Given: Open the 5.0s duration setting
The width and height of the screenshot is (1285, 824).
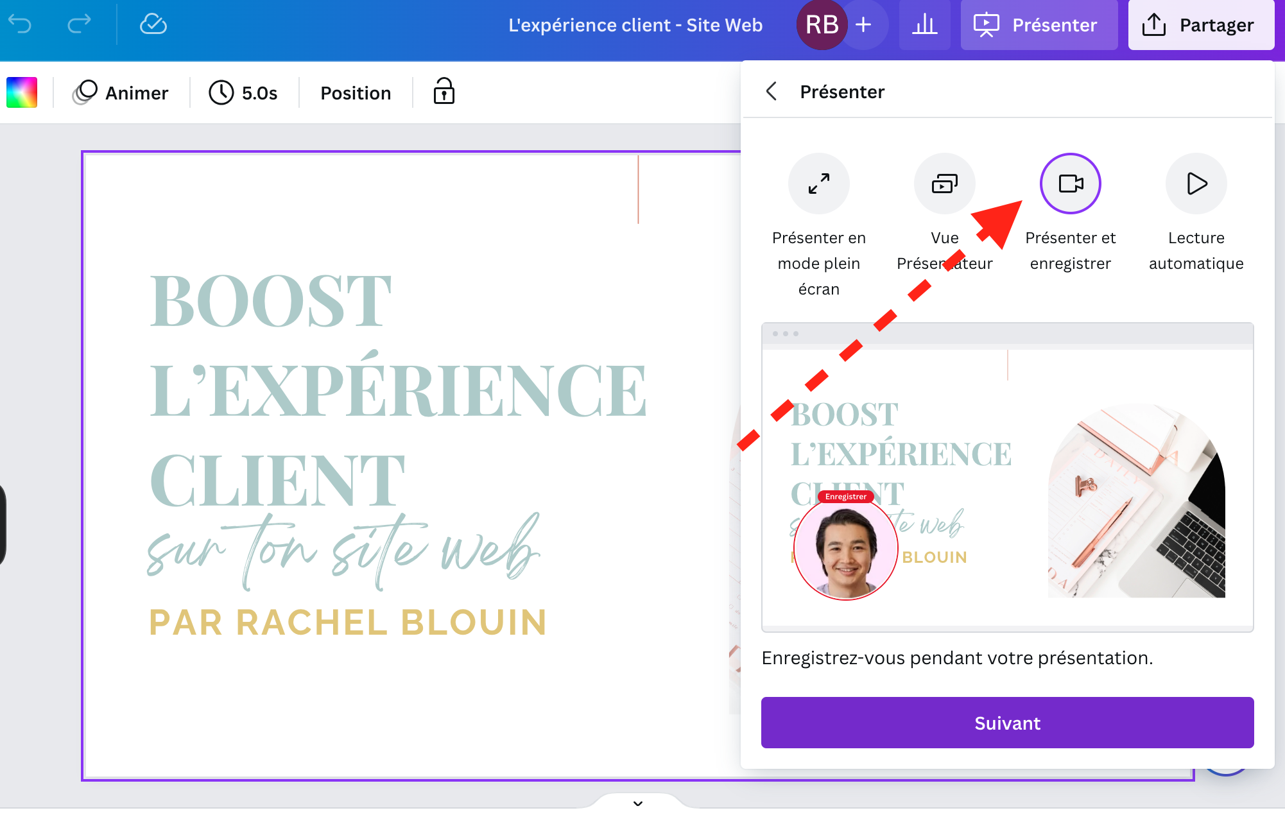Looking at the screenshot, I should (x=243, y=93).
